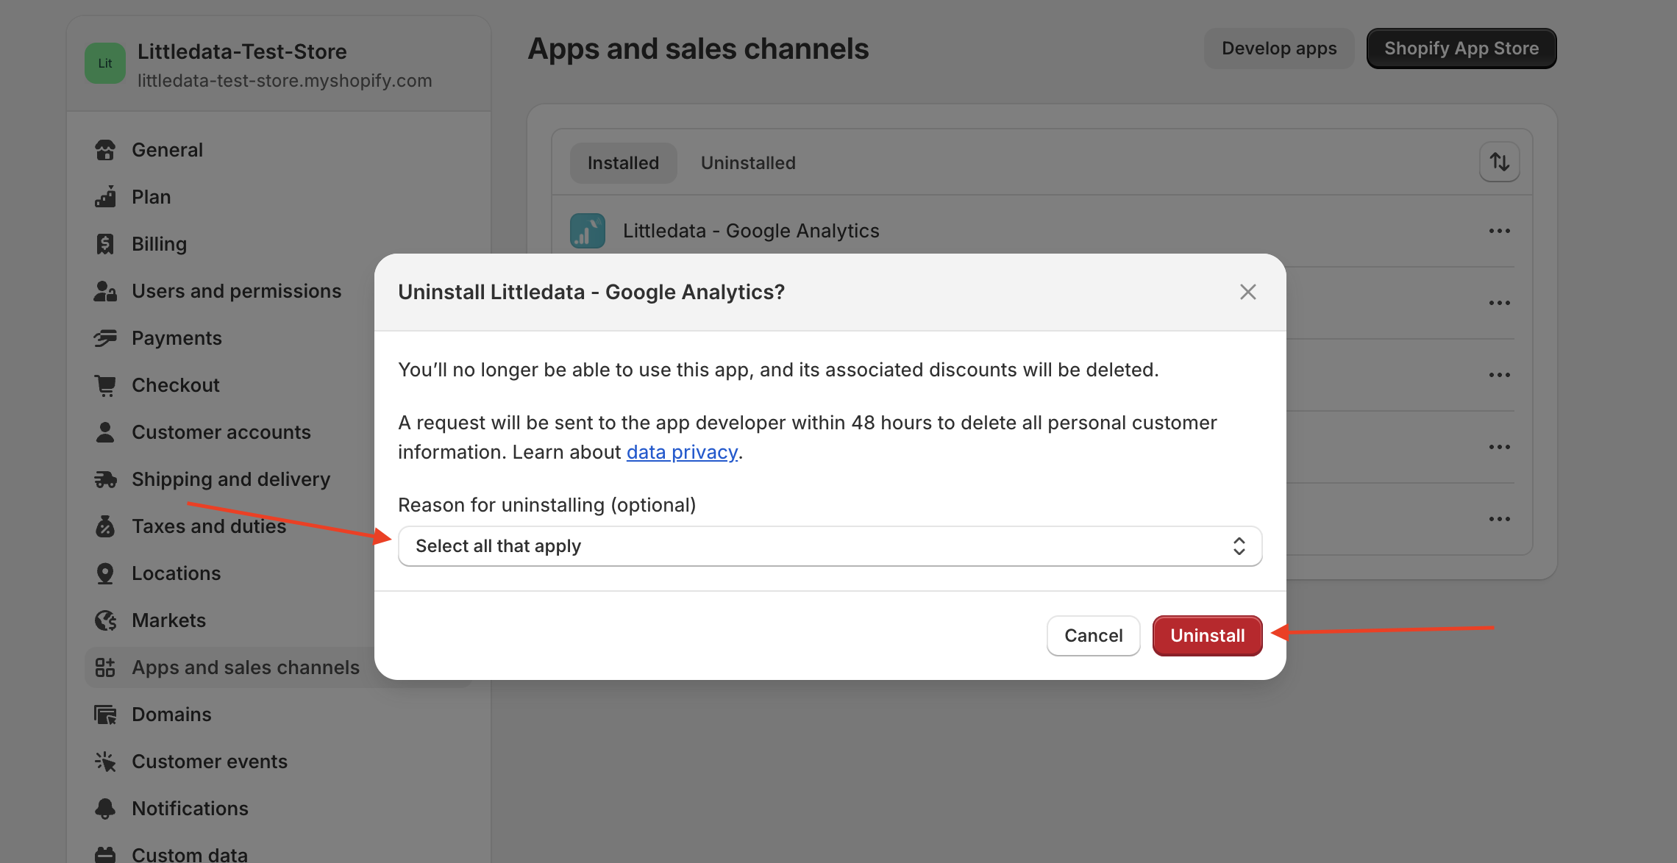Click the Shipping and delivery truck icon
Image resolution: width=1677 pixels, height=863 pixels.
(x=105, y=479)
